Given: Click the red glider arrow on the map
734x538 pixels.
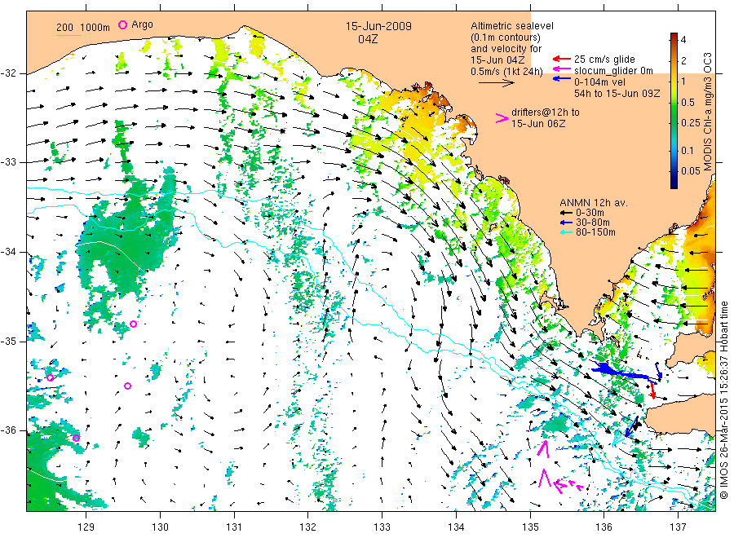Looking at the screenshot, I should point(653,390).
